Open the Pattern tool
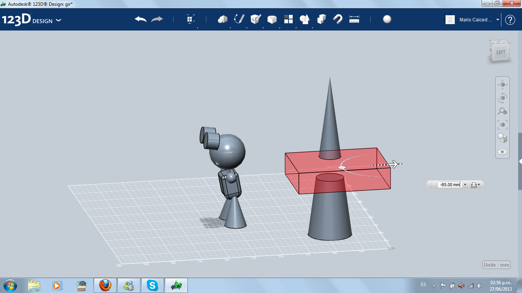 click(288, 19)
